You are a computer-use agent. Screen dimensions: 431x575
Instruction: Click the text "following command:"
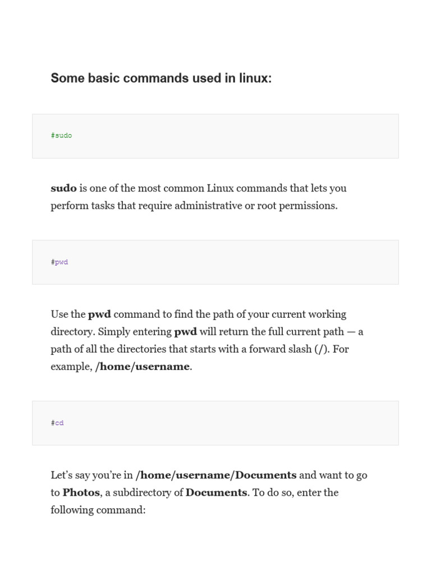pyautogui.click(x=98, y=510)
